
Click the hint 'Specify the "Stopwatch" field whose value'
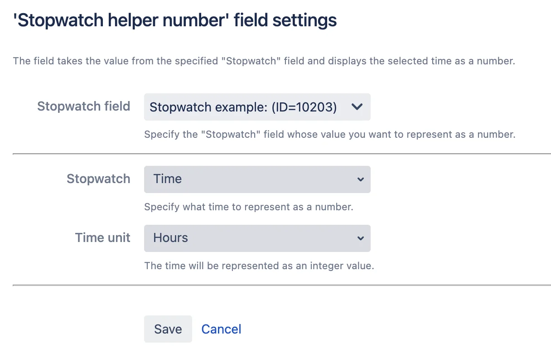click(330, 135)
